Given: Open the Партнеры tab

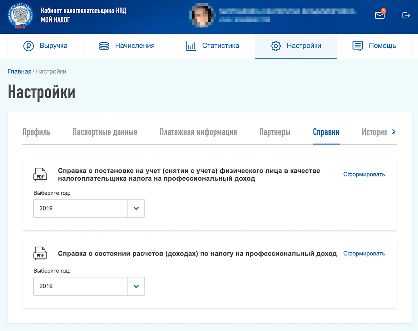Looking at the screenshot, I should pyautogui.click(x=275, y=132).
